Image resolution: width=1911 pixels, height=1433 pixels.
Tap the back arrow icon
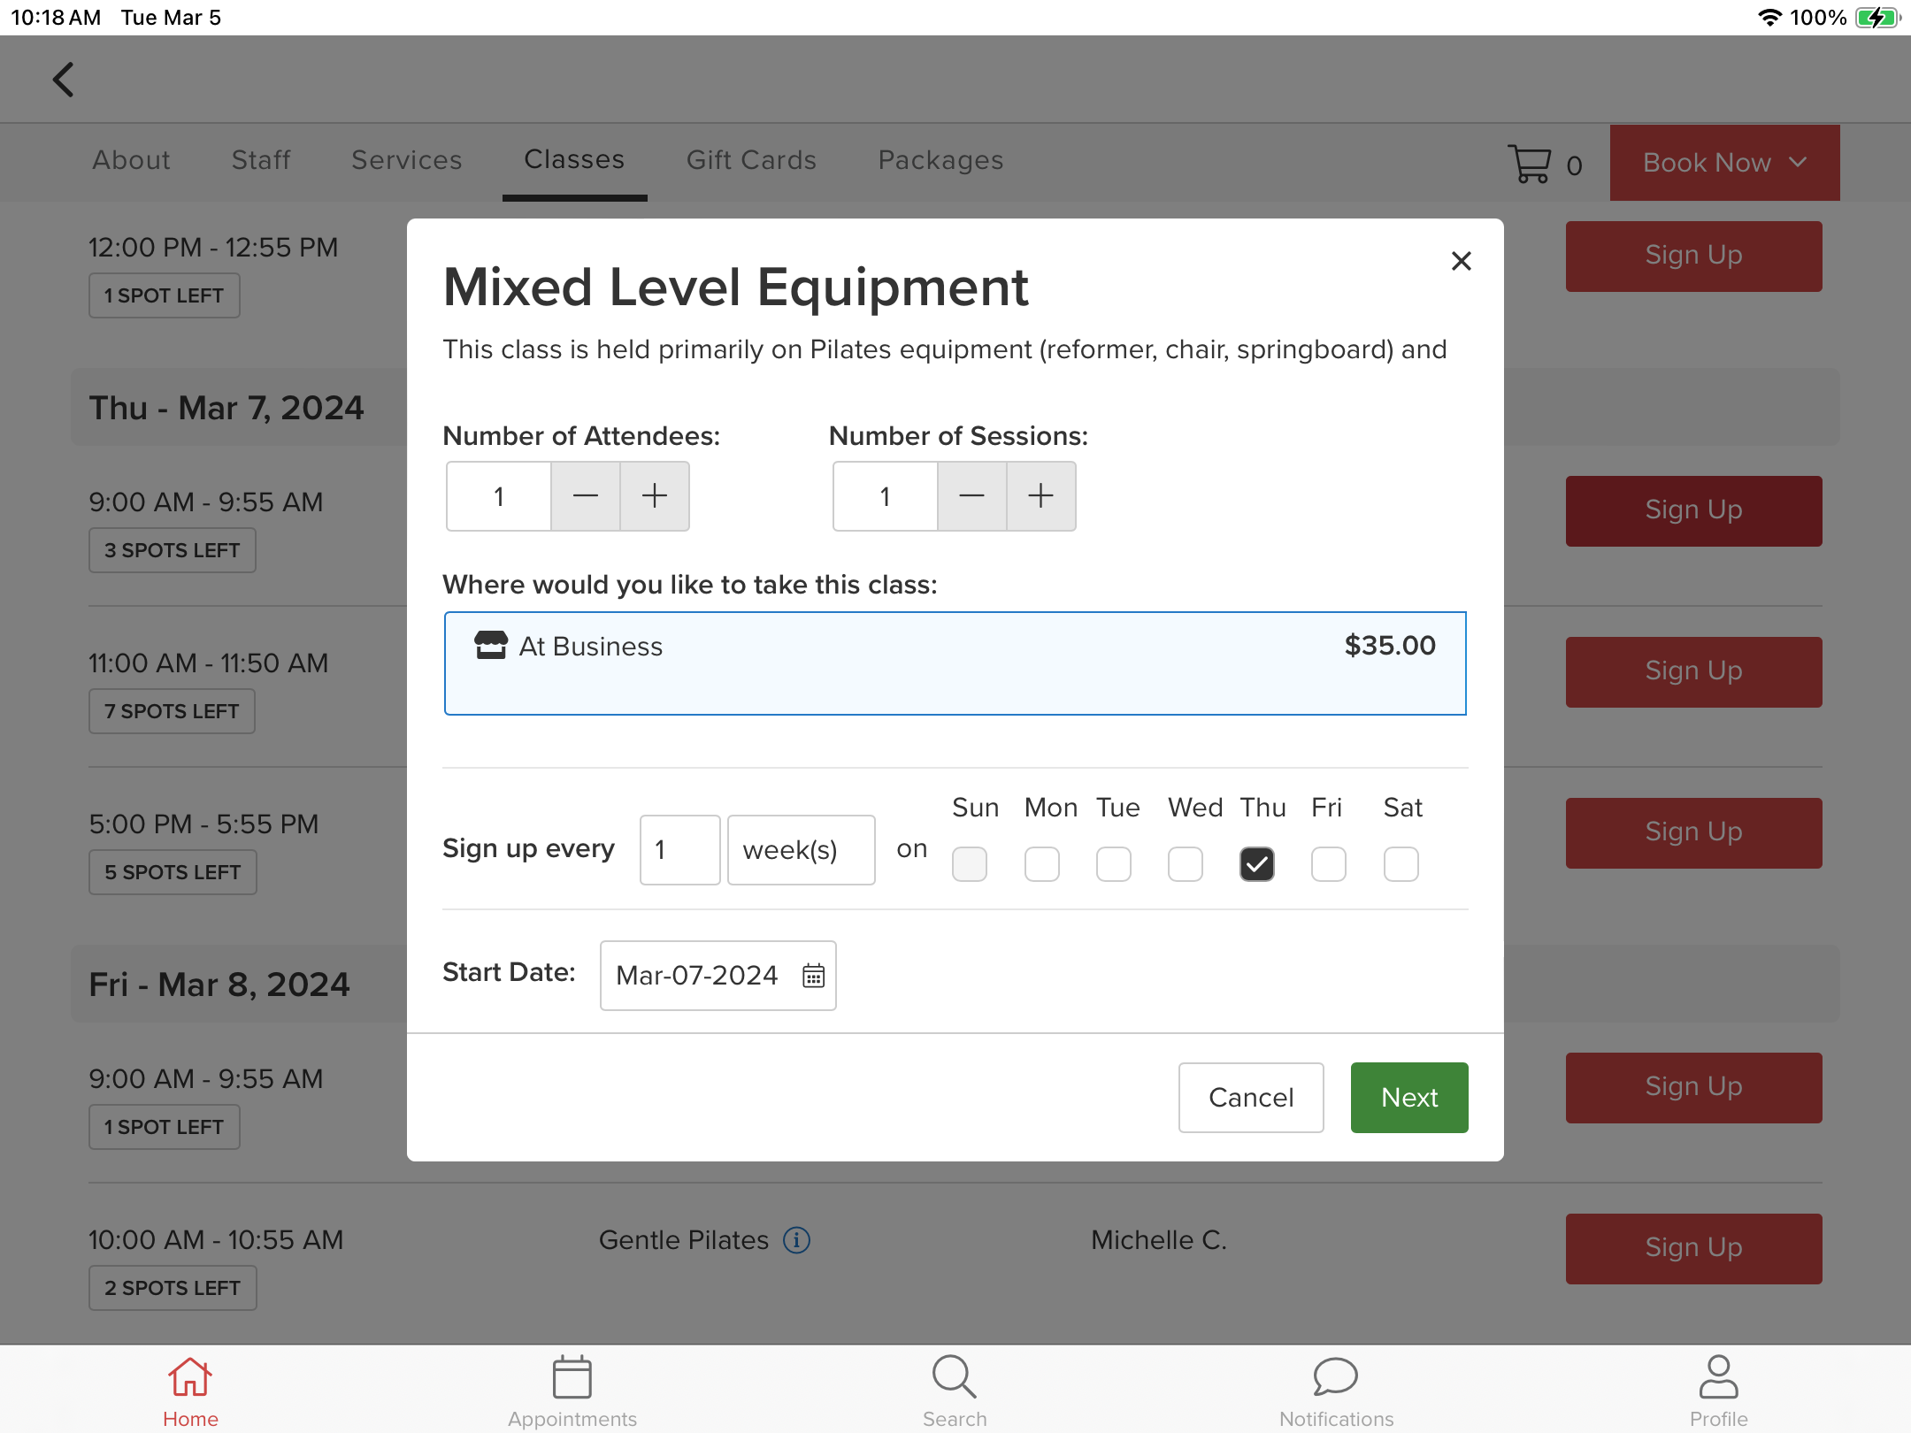point(64,80)
